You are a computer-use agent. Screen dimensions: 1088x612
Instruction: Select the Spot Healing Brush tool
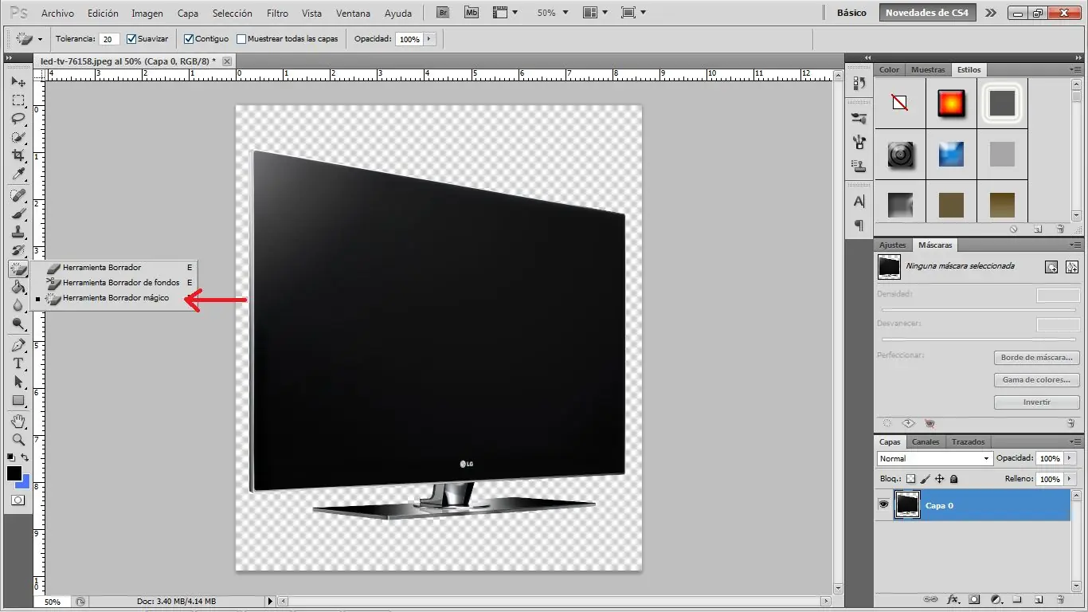(18, 195)
